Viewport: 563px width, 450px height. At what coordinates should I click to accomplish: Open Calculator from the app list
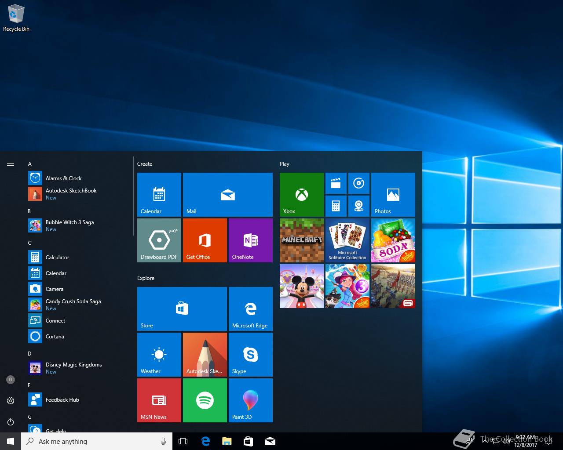pyautogui.click(x=79, y=257)
